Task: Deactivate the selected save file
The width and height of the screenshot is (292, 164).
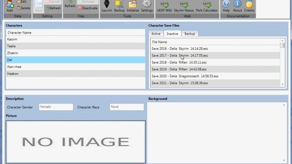Action: pyautogui.click(x=88, y=8)
